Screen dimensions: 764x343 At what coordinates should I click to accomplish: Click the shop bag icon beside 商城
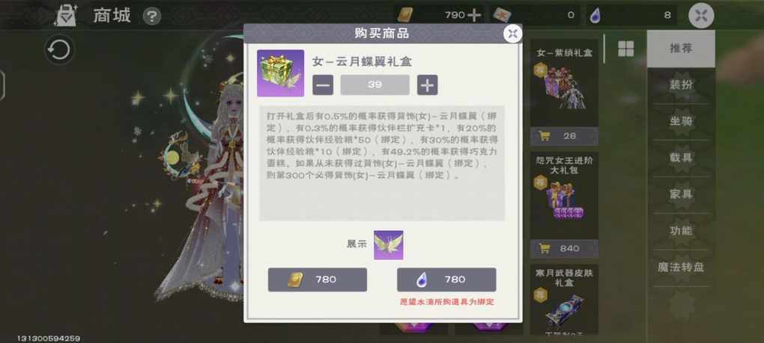point(66,16)
